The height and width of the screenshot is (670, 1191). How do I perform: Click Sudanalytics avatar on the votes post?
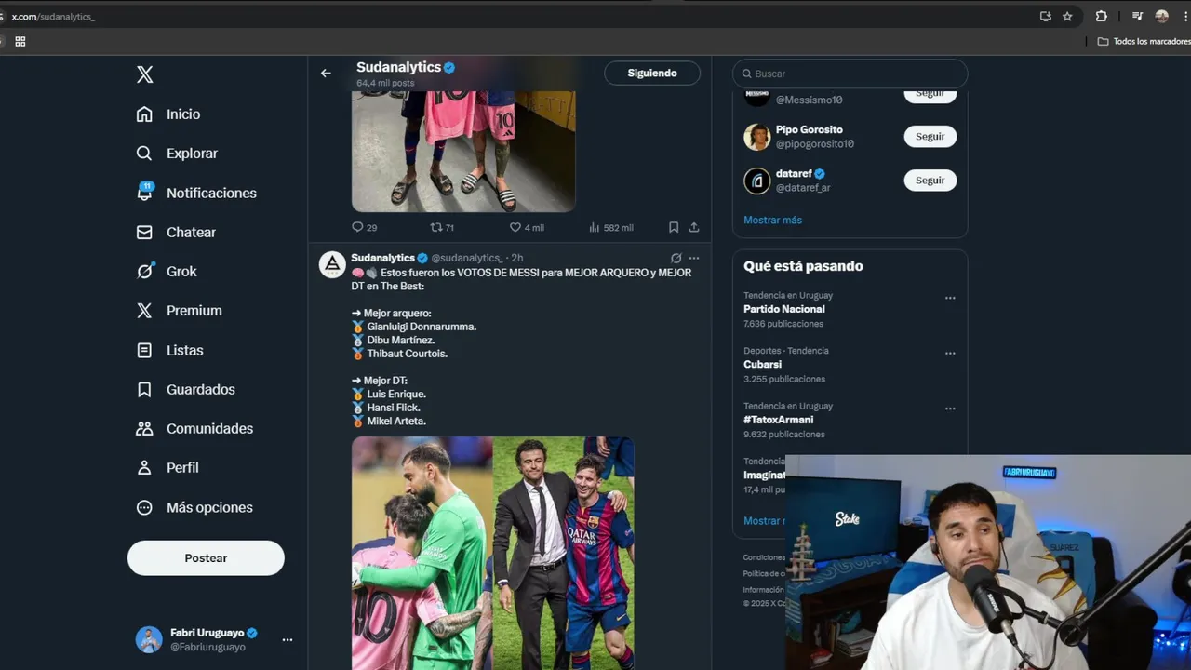(332, 264)
